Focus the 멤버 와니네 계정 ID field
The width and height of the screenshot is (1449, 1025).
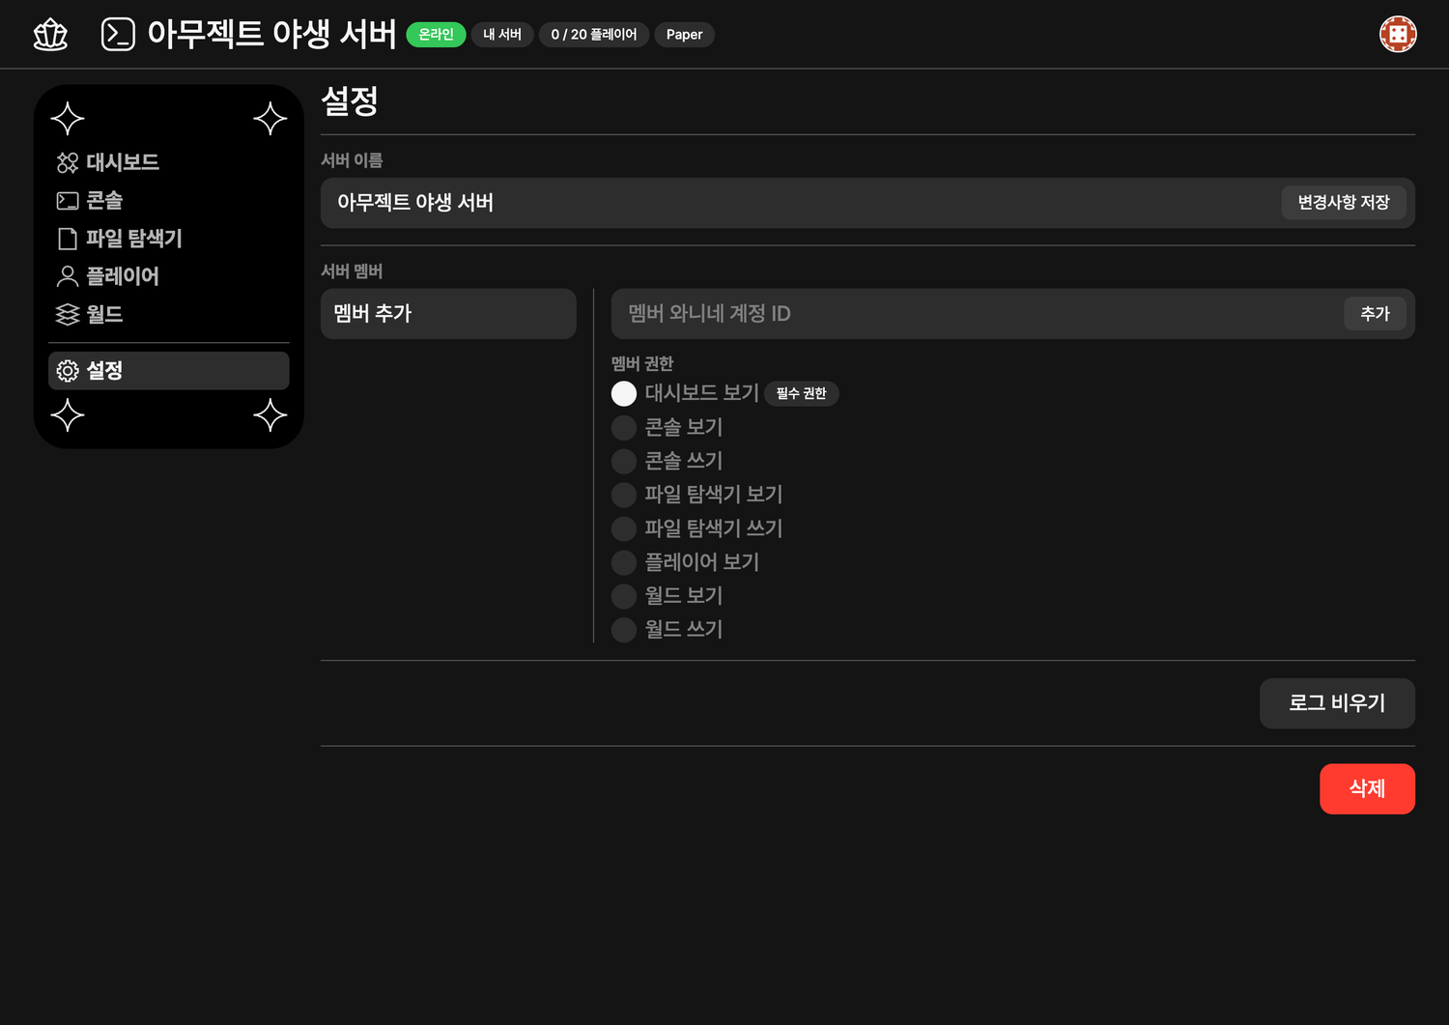(x=976, y=314)
